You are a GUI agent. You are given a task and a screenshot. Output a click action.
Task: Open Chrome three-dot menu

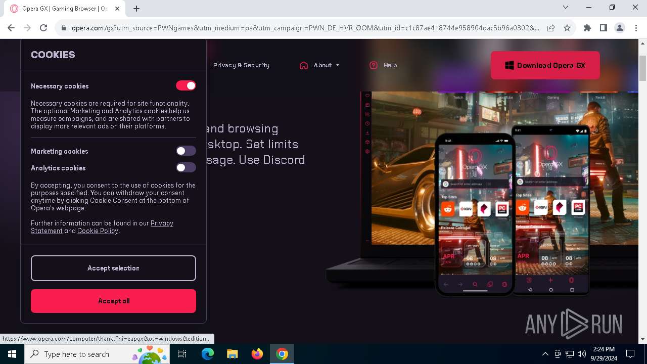tap(636, 28)
